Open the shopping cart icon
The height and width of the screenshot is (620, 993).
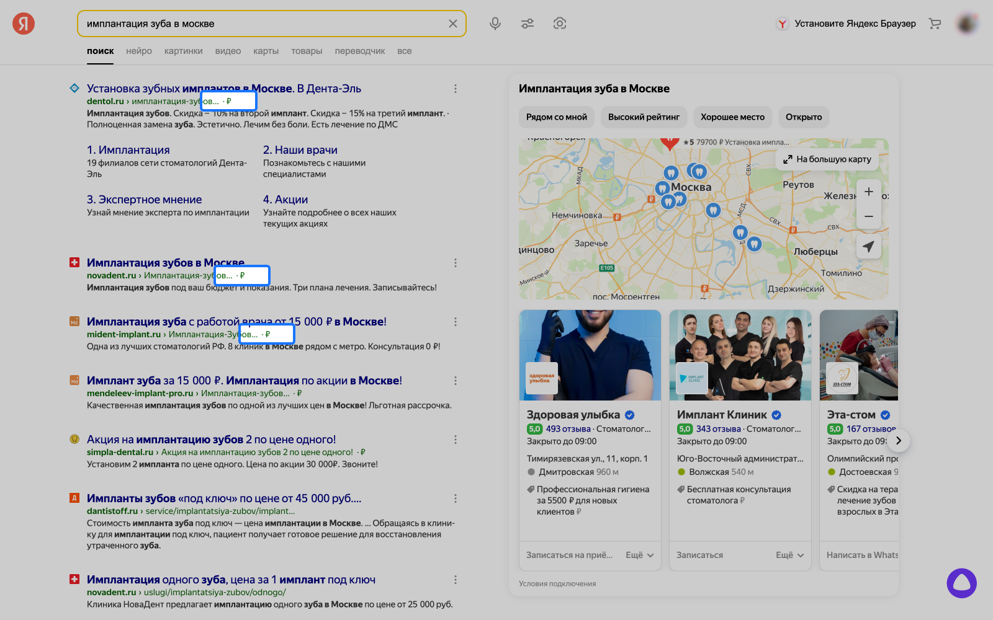click(935, 24)
